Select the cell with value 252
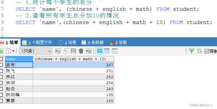Image resolution: width=217 pixels, height=109 pixels. (73, 77)
